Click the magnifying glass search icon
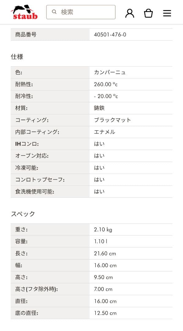The image size is (183, 331). (54, 12)
